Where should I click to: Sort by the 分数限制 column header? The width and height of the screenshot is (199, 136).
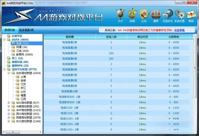click(x=174, y=37)
